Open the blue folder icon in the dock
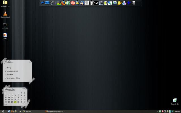 [x=43, y=3]
